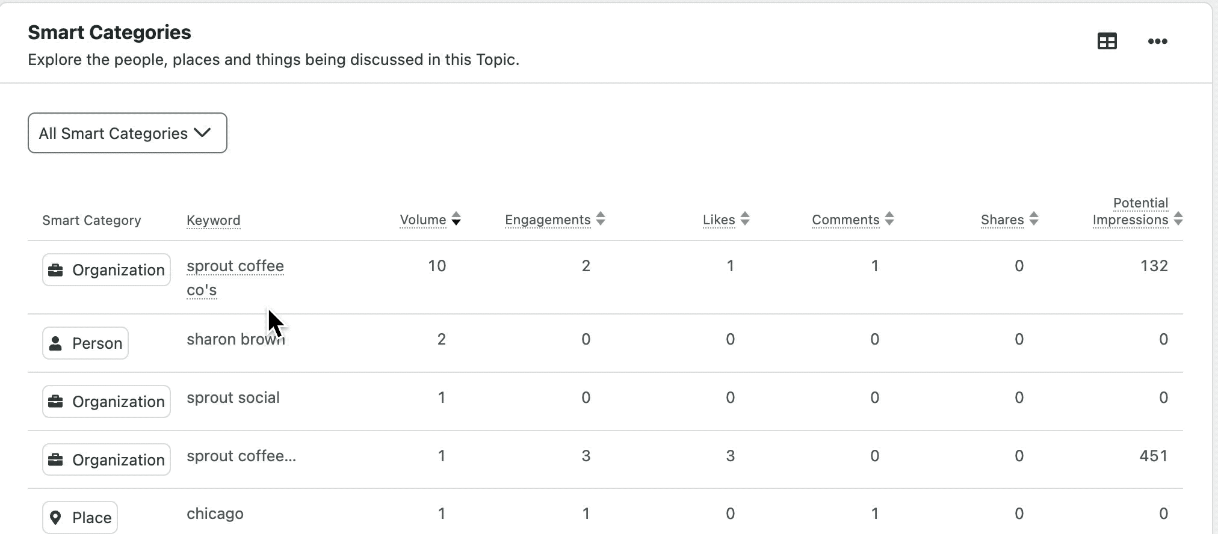This screenshot has height=534, width=1218.
Task: Click the Shares column header text
Action: [x=1003, y=220]
